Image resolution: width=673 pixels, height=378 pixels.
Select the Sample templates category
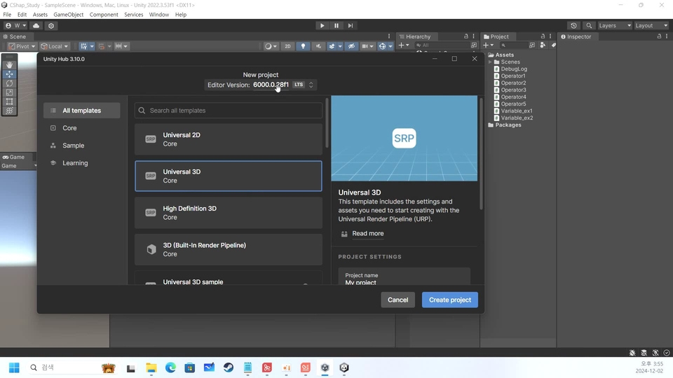(x=81, y=146)
